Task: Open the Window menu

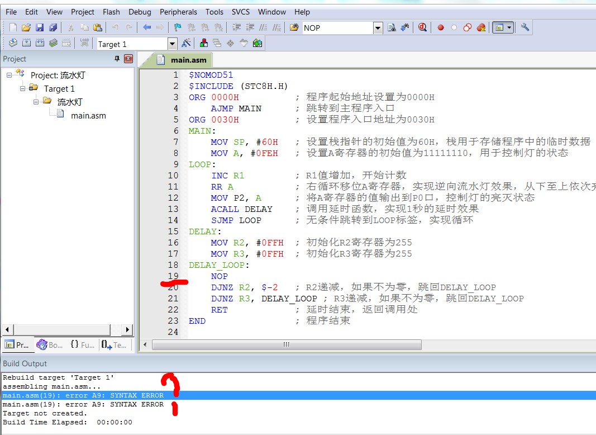Action: tap(272, 12)
